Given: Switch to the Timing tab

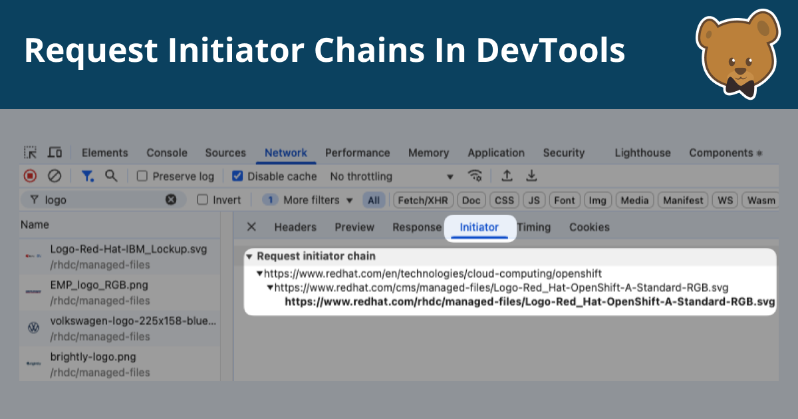Looking at the screenshot, I should [534, 227].
